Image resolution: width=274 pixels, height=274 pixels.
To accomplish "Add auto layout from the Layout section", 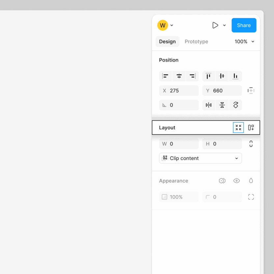I will (x=251, y=127).
